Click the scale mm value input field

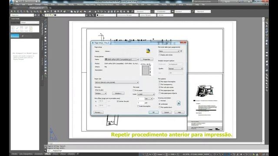click(x=141, y=99)
